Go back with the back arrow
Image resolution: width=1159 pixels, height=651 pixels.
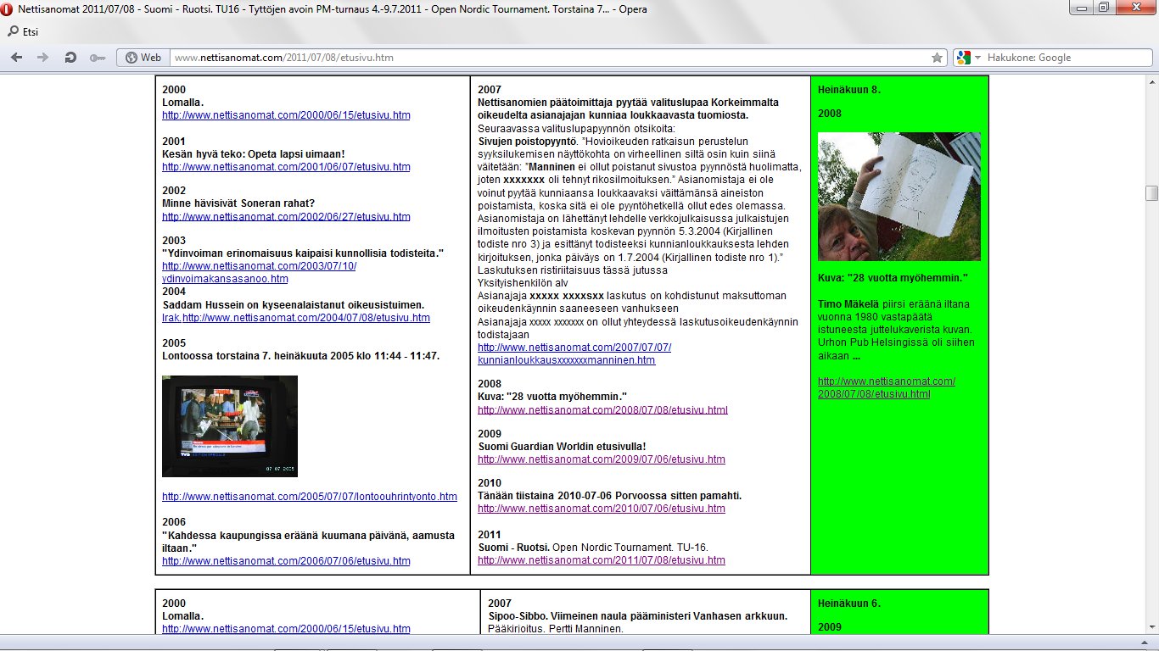pyautogui.click(x=17, y=58)
